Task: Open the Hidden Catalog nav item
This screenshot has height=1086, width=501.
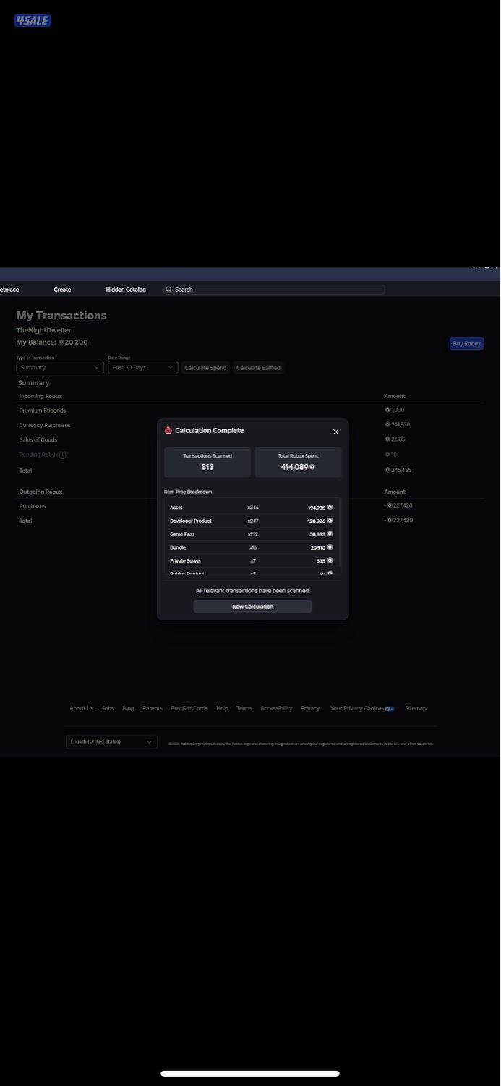Action: pos(126,290)
